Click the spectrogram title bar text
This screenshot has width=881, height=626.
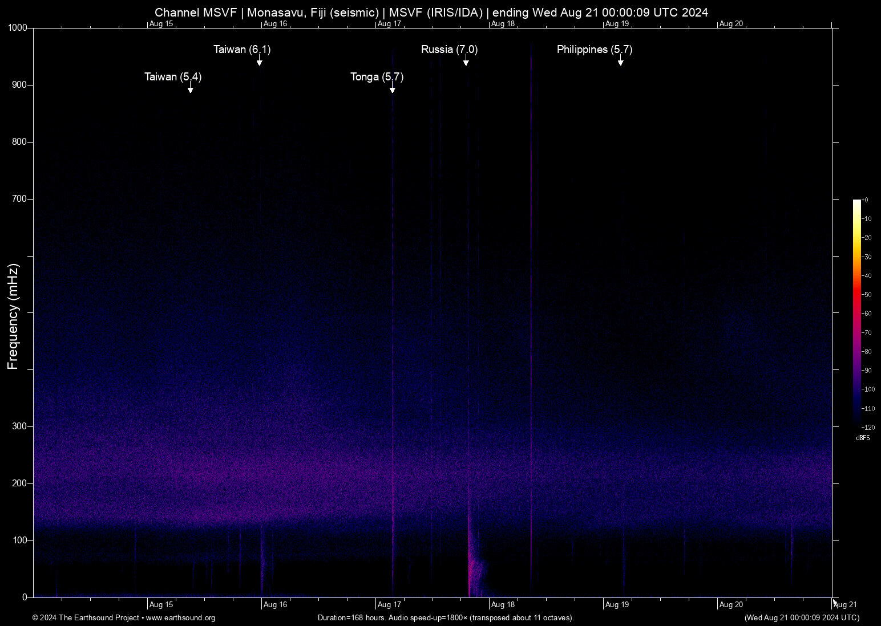click(x=431, y=12)
